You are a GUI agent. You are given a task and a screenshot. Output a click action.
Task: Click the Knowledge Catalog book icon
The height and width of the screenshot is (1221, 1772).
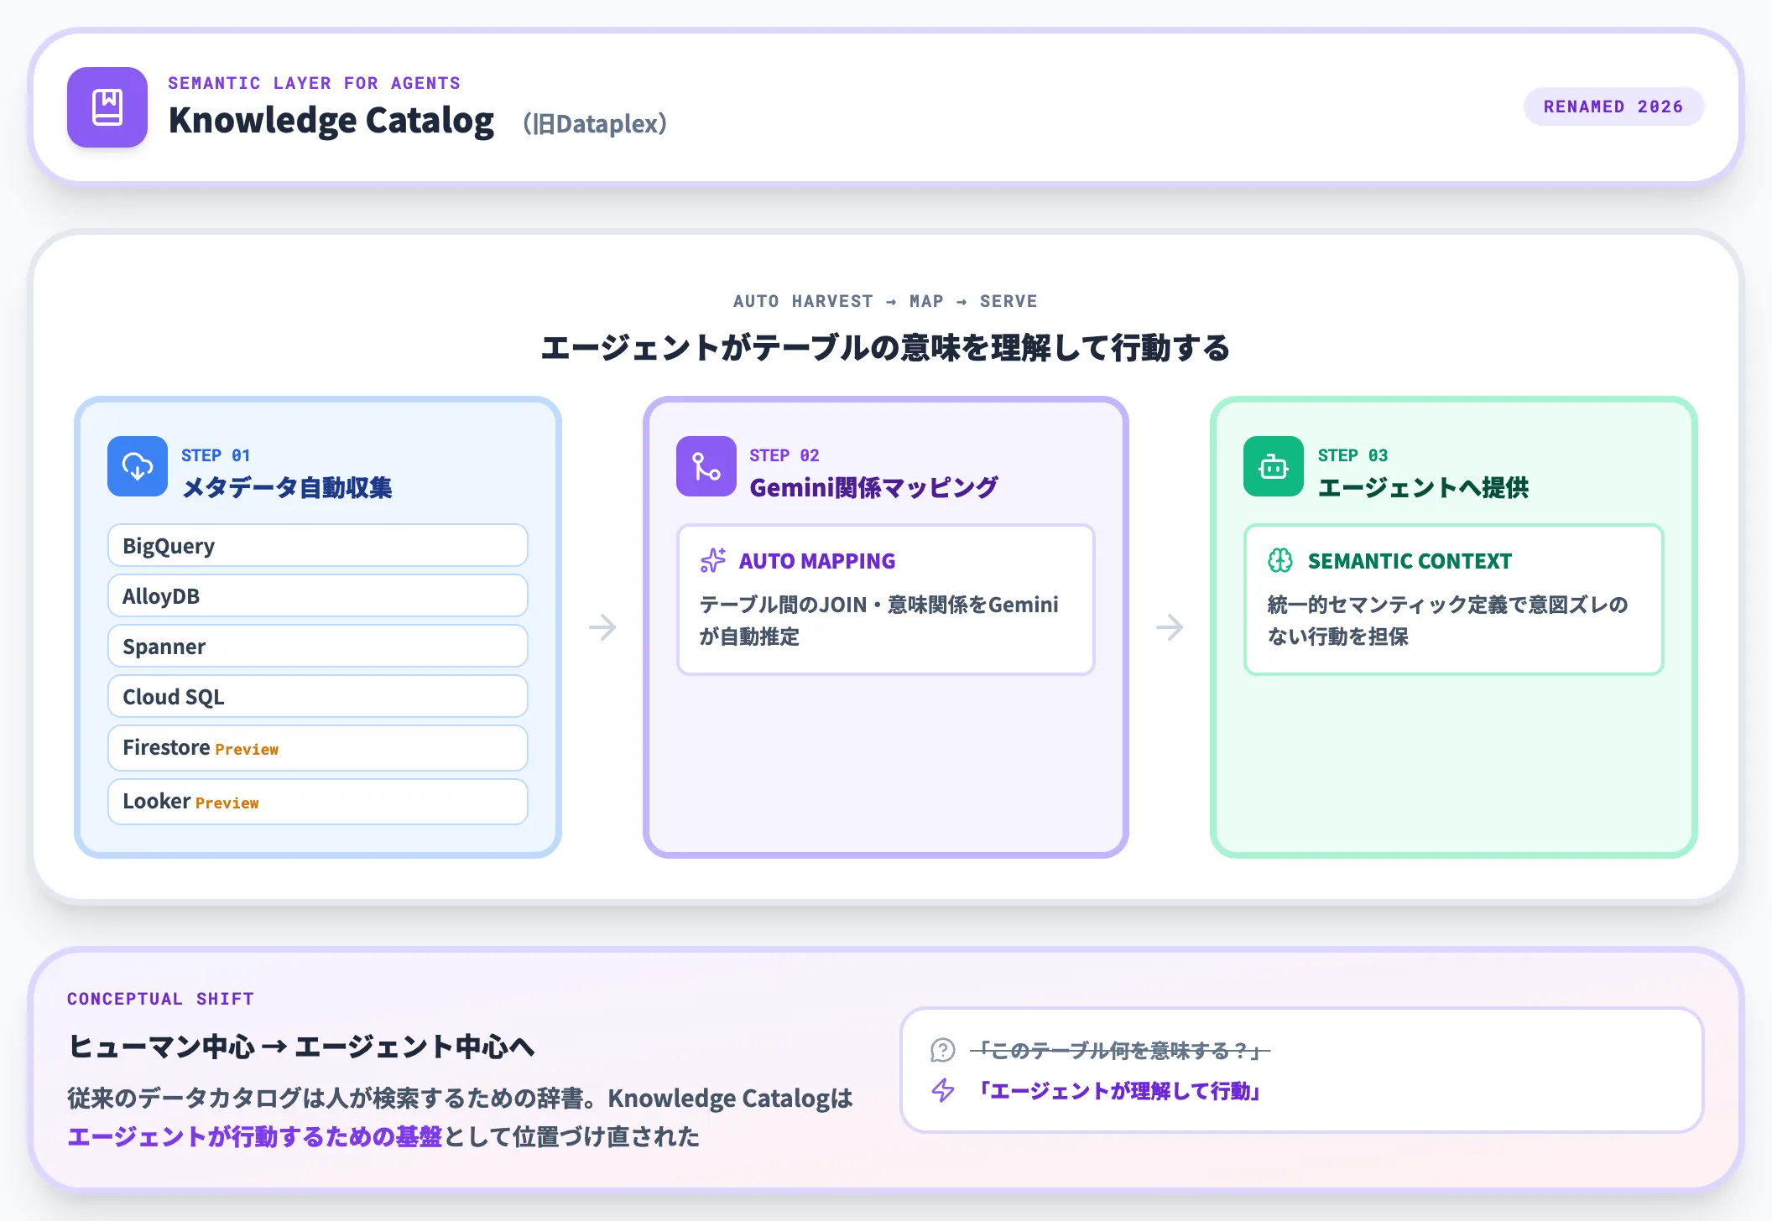click(x=107, y=107)
